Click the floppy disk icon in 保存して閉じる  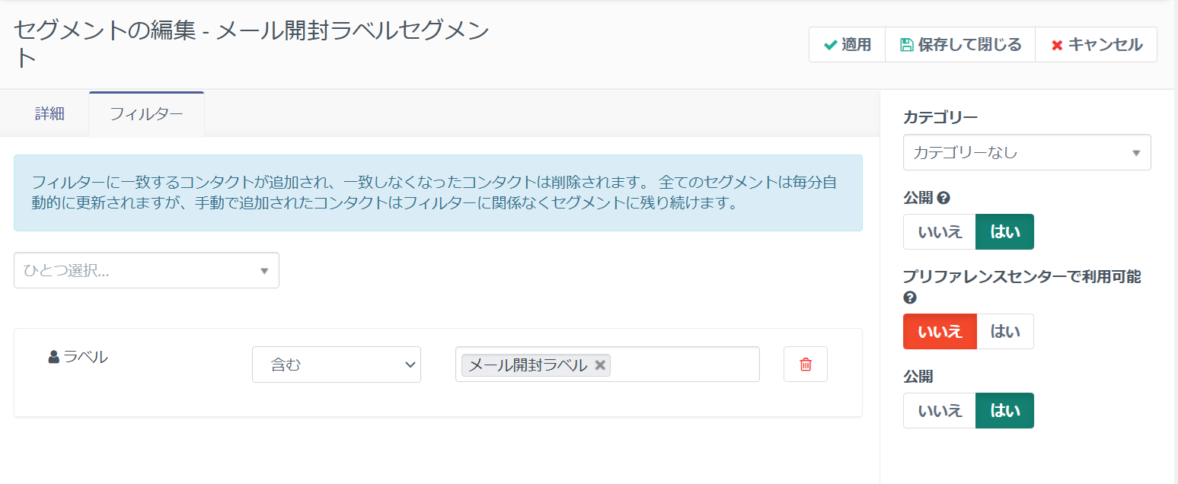(906, 45)
